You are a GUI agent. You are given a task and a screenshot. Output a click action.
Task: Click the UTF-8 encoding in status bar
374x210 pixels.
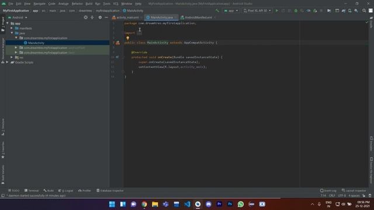(342, 195)
